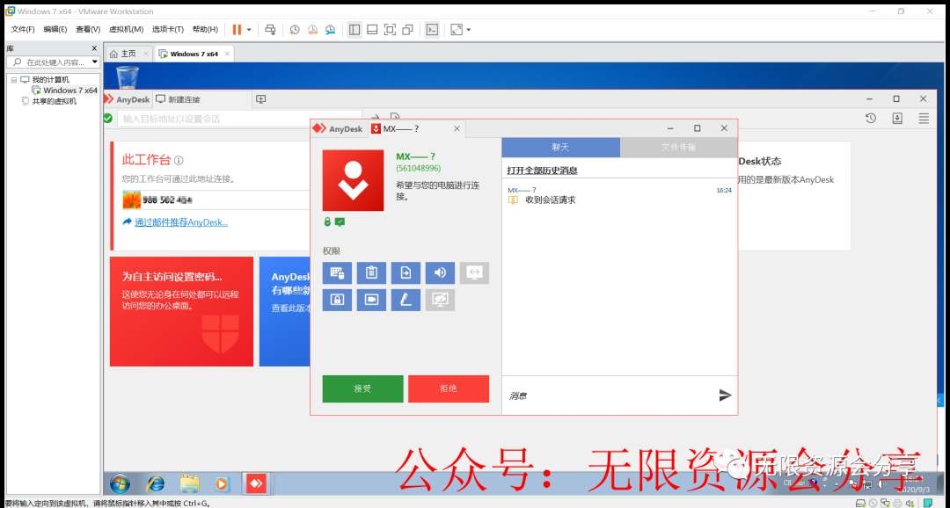Switch to the 文件传输 tab

678,147
